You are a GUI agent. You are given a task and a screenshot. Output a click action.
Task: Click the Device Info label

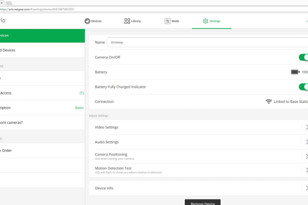[x=104, y=188]
